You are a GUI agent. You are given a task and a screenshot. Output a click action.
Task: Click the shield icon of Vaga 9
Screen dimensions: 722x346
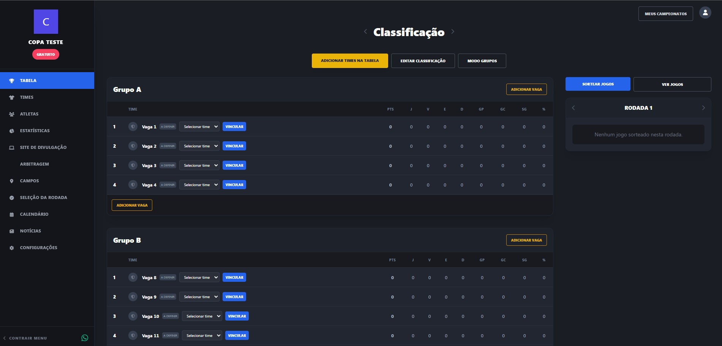(133, 297)
